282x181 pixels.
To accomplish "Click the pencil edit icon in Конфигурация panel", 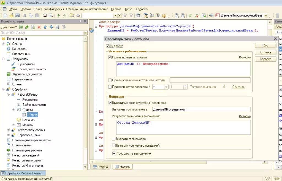I will (x=27, y=27).
